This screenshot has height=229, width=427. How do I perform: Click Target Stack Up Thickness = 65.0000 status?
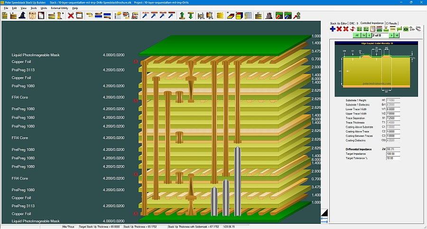[x=100, y=227]
